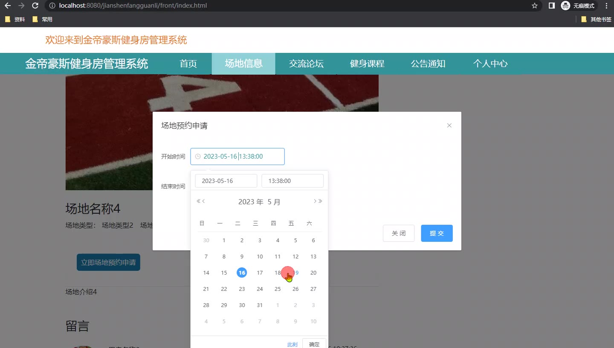Focus the 开始时间 datetime input field
The image size is (614, 348).
click(x=237, y=157)
